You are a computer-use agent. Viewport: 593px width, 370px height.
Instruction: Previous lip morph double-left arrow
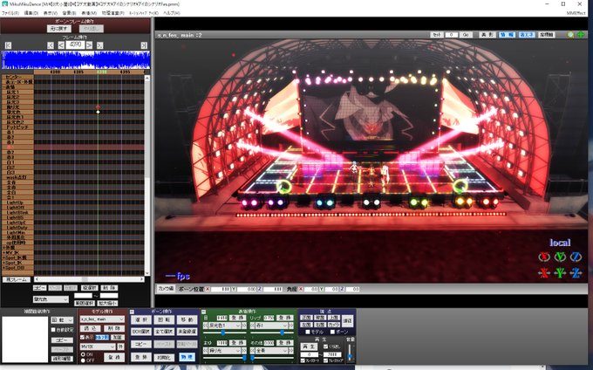[252, 325]
